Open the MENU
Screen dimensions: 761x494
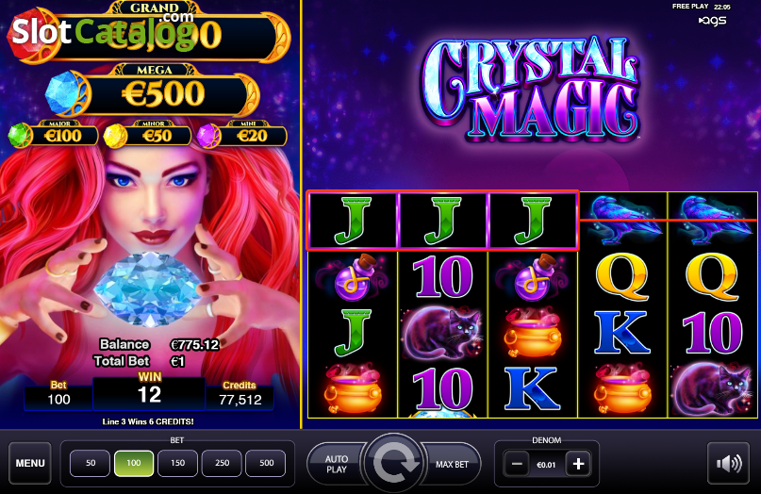click(x=30, y=464)
